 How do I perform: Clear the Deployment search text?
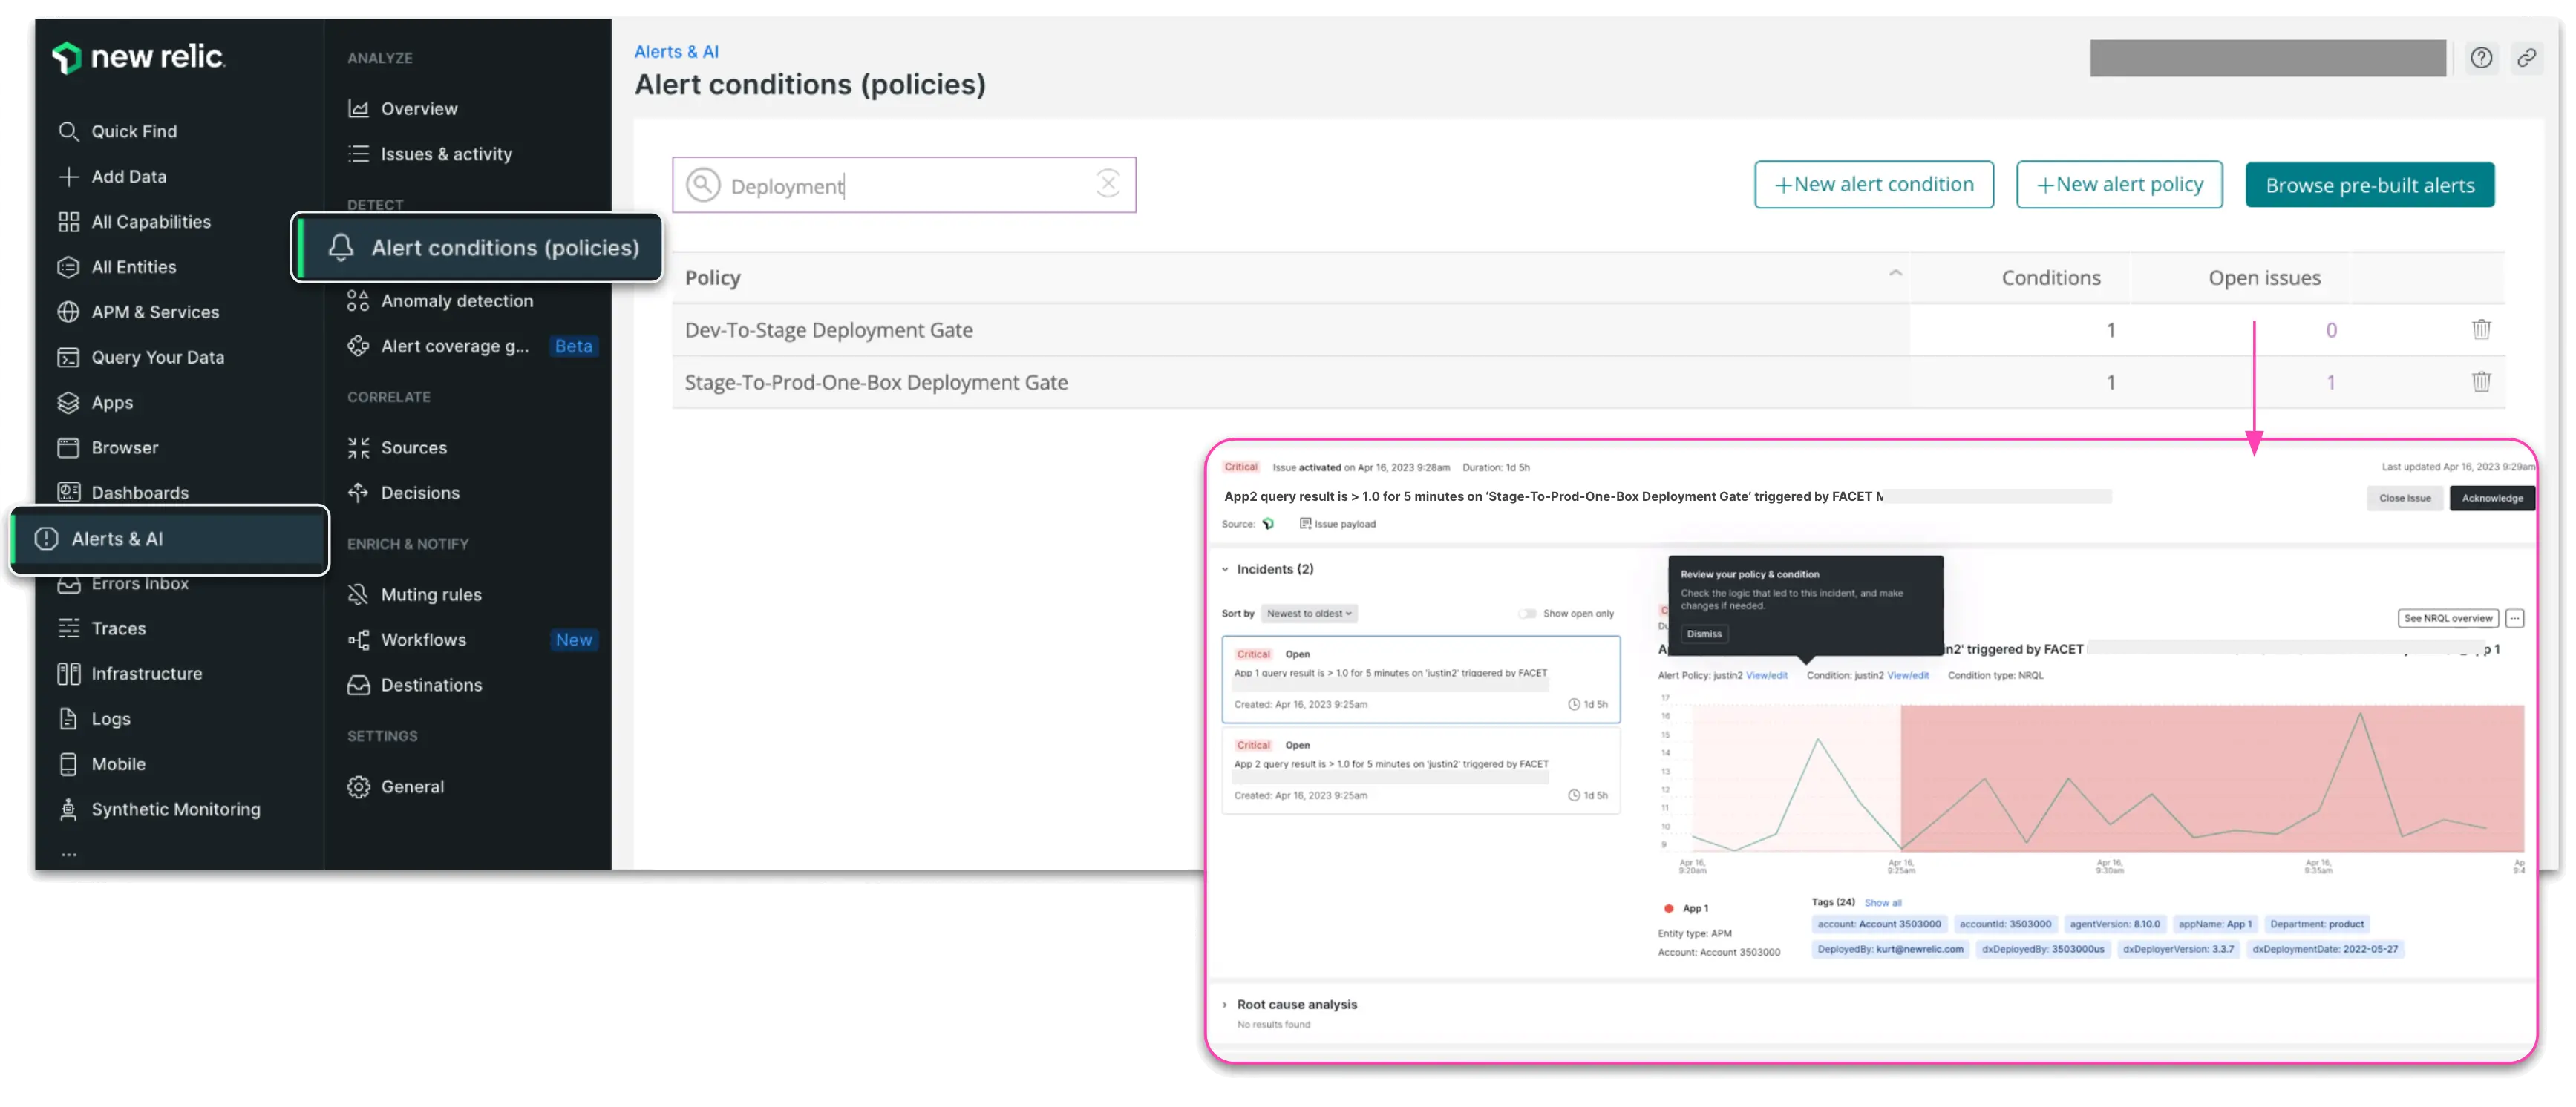click(1108, 184)
